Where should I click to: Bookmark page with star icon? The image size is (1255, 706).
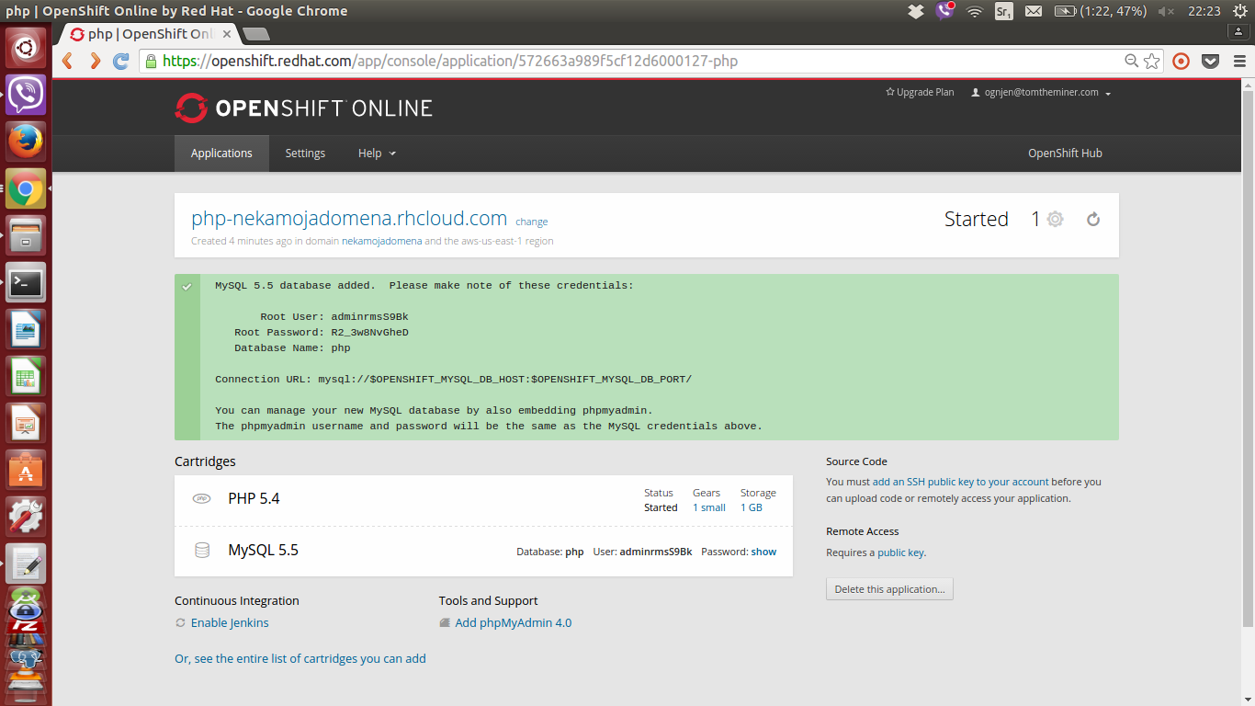(x=1152, y=61)
